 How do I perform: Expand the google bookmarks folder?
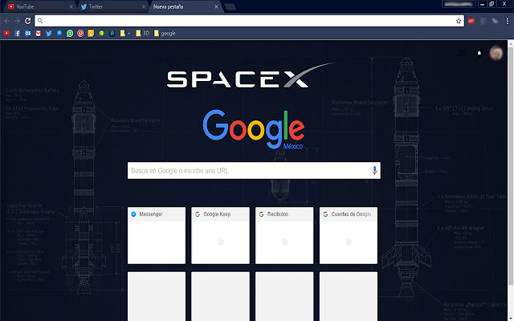[x=165, y=33]
